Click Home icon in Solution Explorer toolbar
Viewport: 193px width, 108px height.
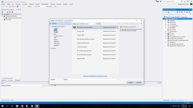coord(169,12)
